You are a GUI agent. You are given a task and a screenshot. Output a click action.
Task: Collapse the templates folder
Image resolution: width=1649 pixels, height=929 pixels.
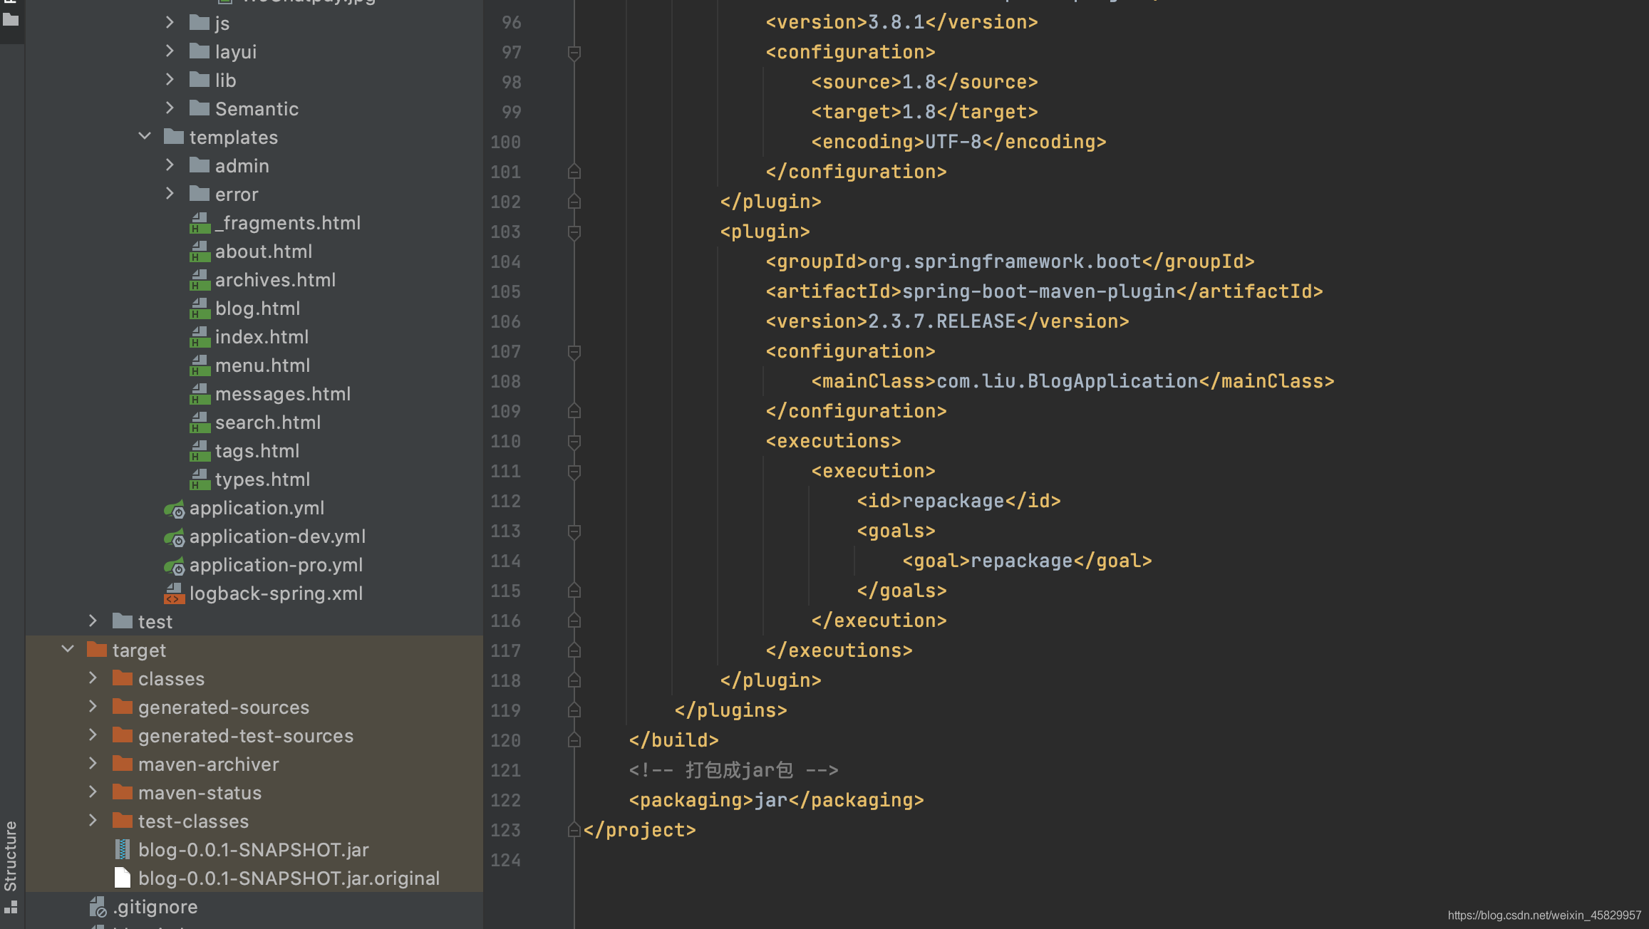coord(145,135)
